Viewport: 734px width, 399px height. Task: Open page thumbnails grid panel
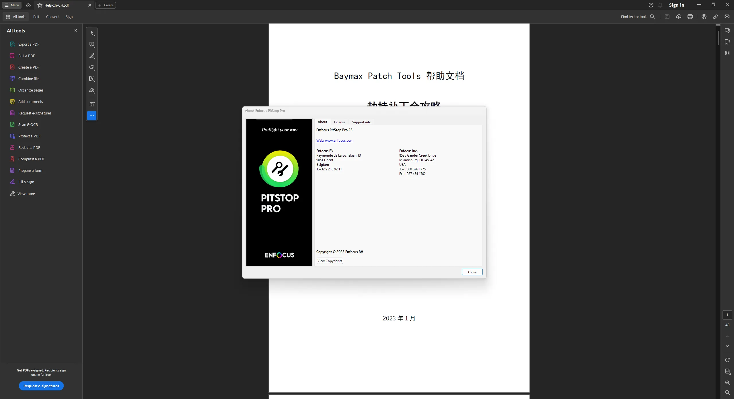(727, 53)
